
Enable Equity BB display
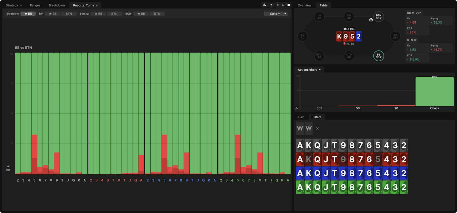[x=98, y=14]
